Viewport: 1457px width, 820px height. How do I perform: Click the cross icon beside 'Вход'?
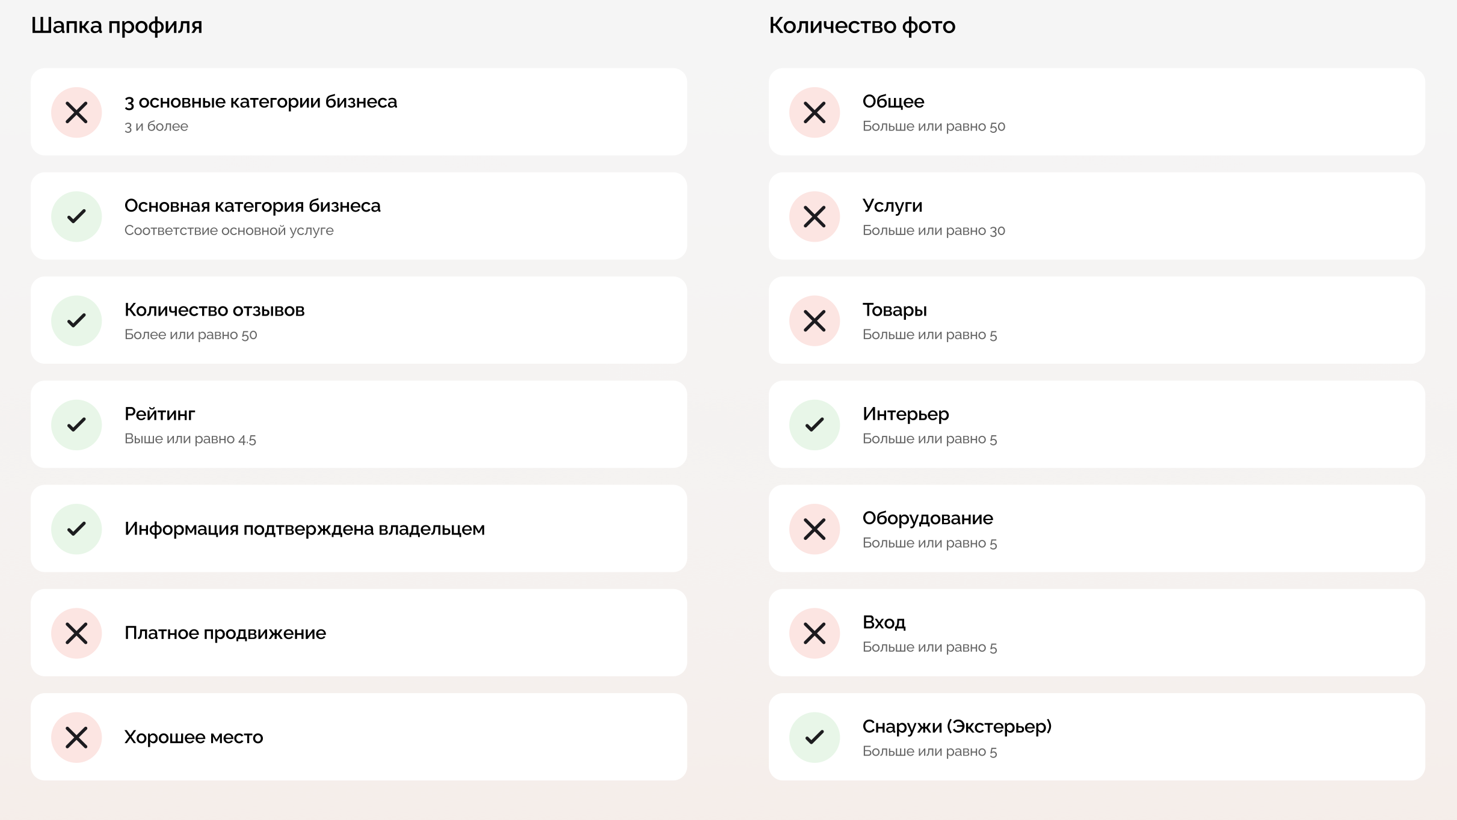(x=815, y=633)
